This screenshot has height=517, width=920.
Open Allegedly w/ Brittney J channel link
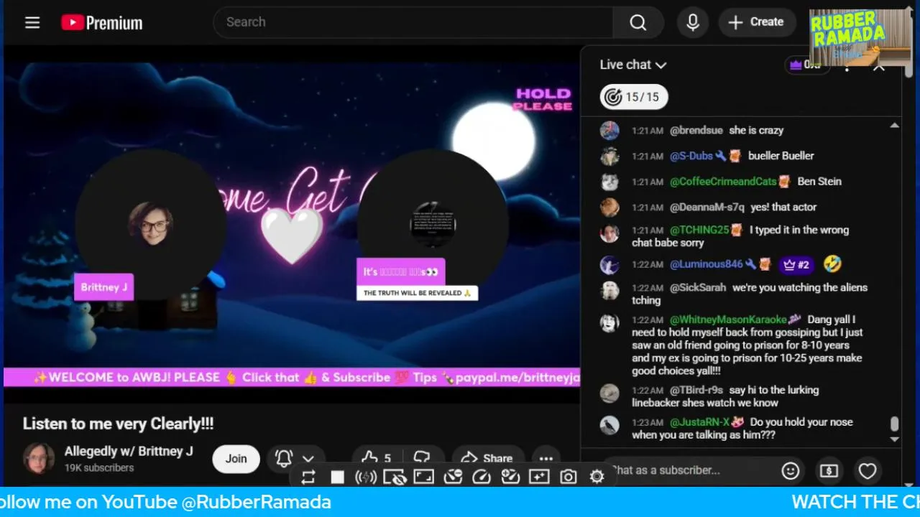129,452
